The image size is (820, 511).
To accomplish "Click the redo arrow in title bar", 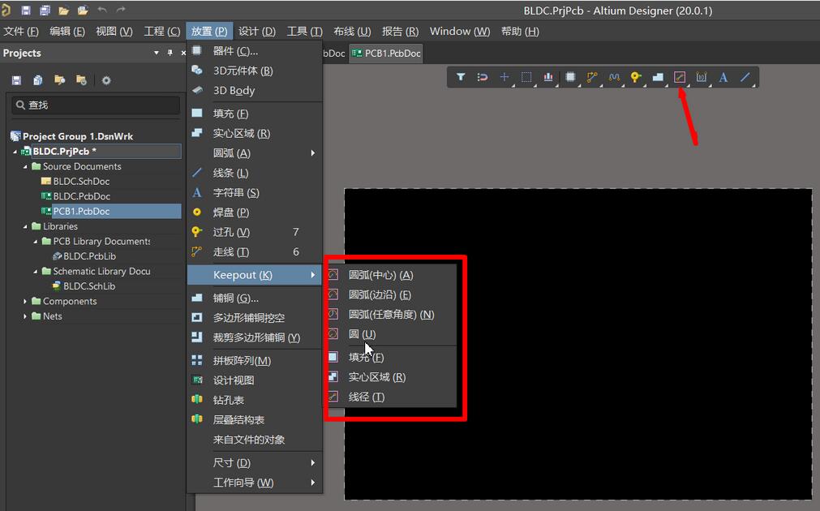I will [x=121, y=10].
